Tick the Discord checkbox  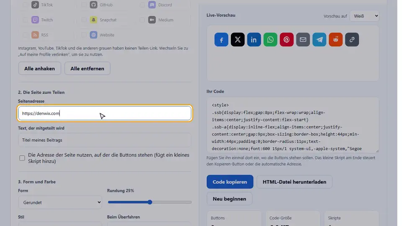(142, 5)
